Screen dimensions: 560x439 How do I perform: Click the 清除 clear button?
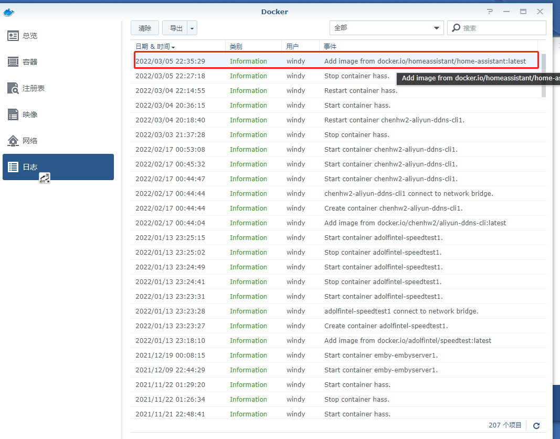click(145, 28)
